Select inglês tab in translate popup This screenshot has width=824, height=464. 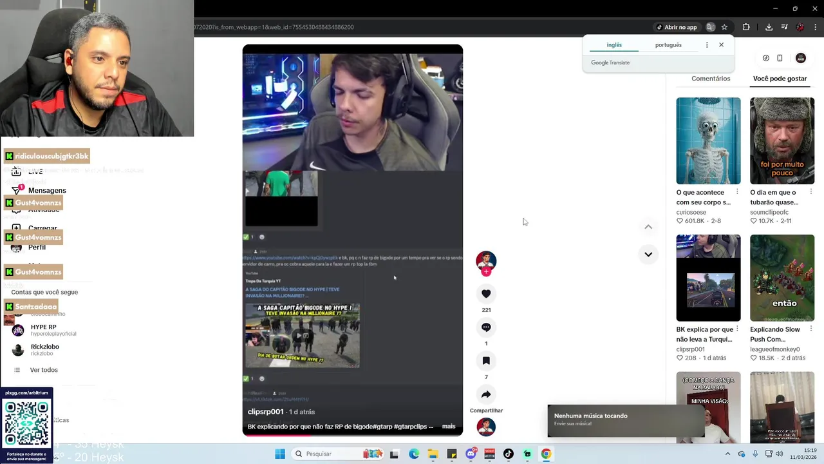point(614,45)
